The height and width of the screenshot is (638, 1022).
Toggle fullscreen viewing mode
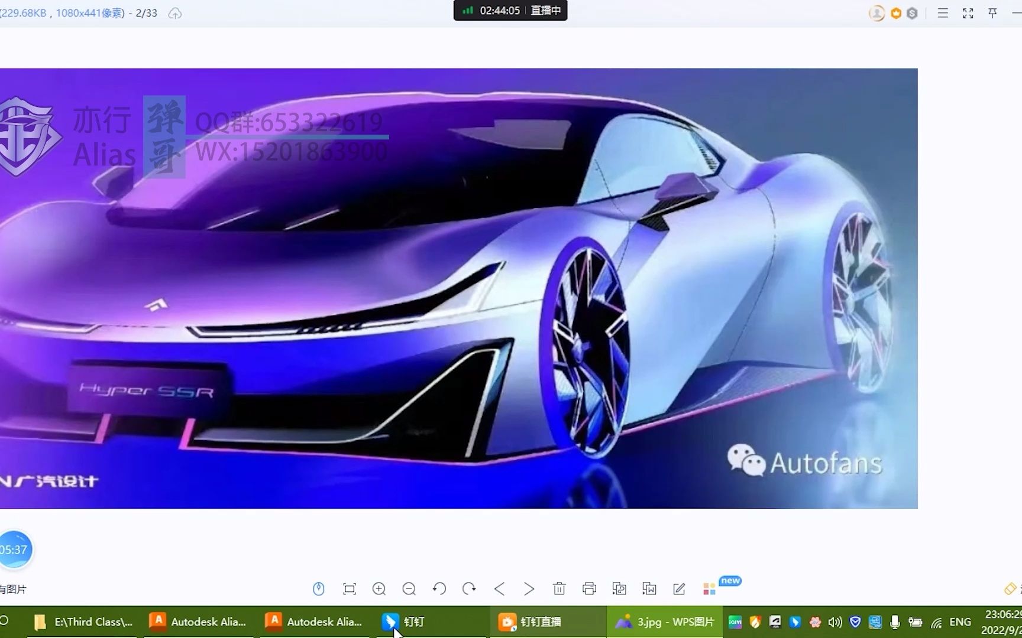pyautogui.click(x=968, y=12)
